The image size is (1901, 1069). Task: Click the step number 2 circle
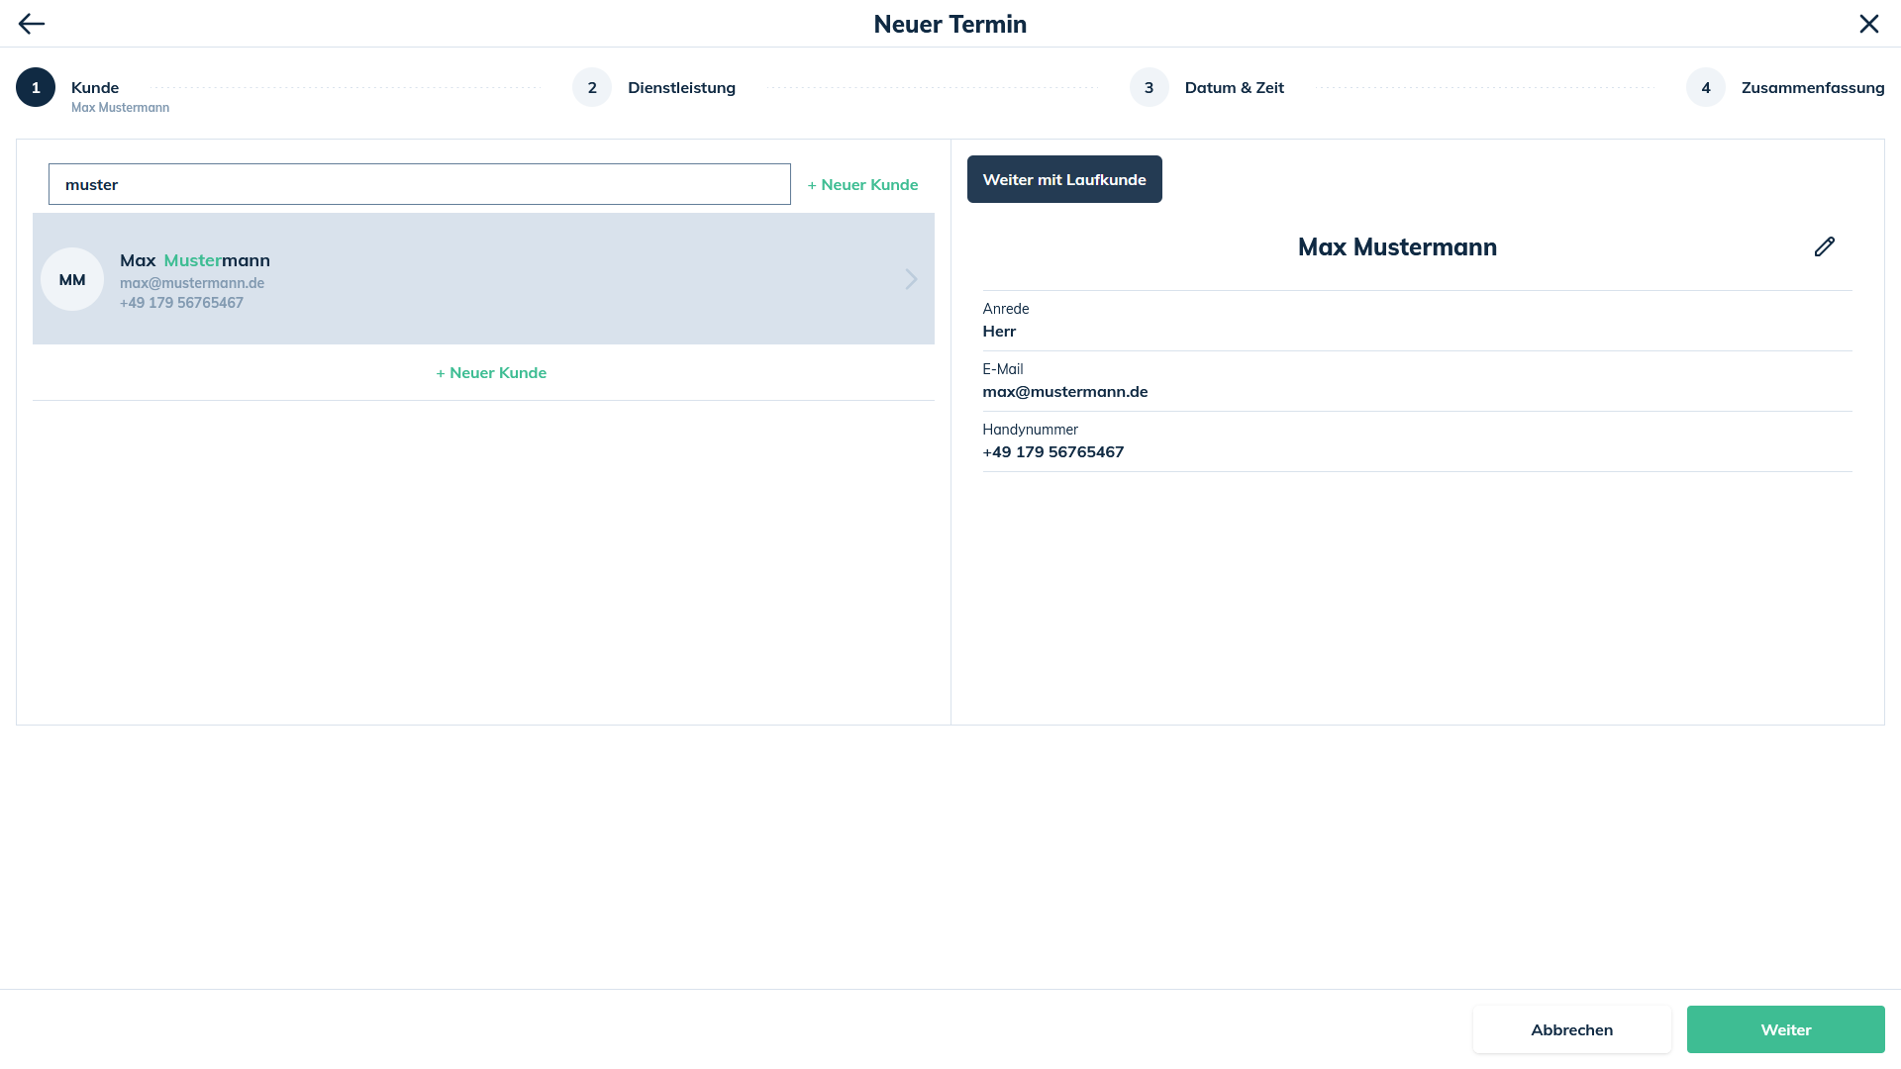point(592,87)
